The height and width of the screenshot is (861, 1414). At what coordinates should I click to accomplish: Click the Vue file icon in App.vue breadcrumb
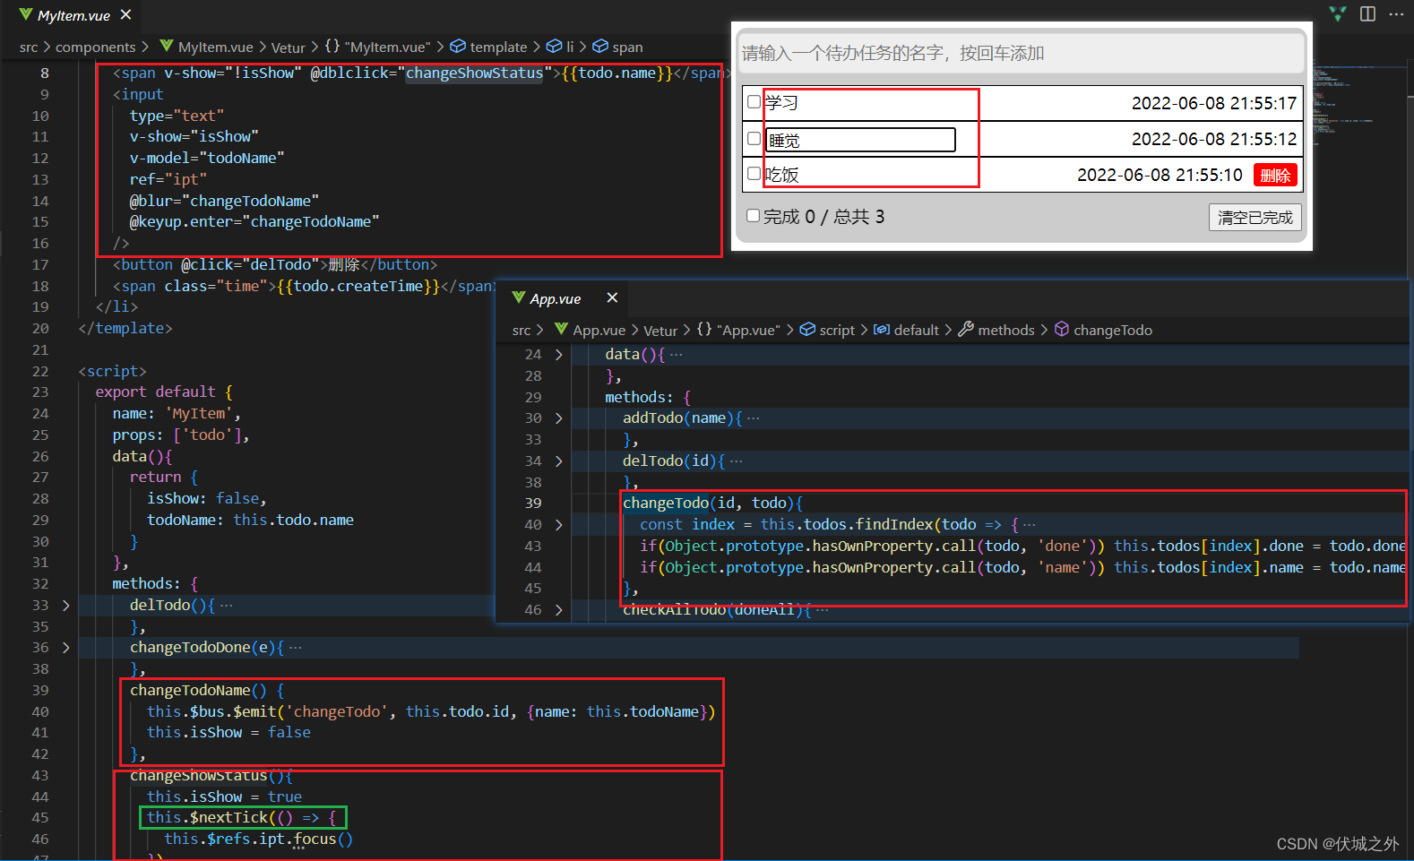pyautogui.click(x=561, y=329)
